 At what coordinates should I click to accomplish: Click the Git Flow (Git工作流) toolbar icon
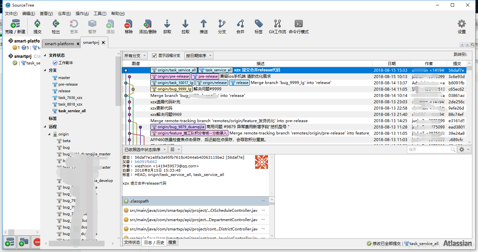pos(278,24)
